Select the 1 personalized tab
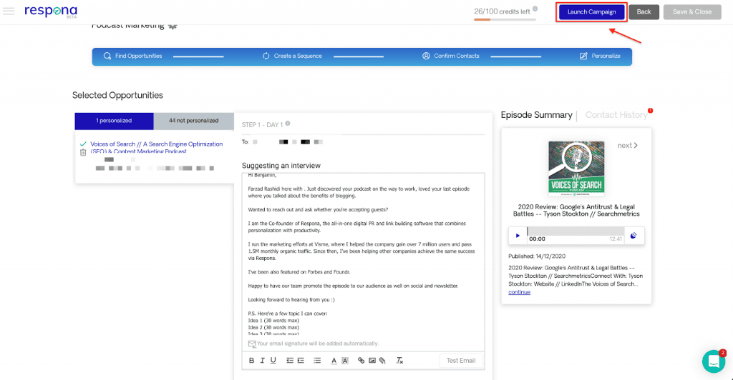733x380 pixels. tap(114, 121)
